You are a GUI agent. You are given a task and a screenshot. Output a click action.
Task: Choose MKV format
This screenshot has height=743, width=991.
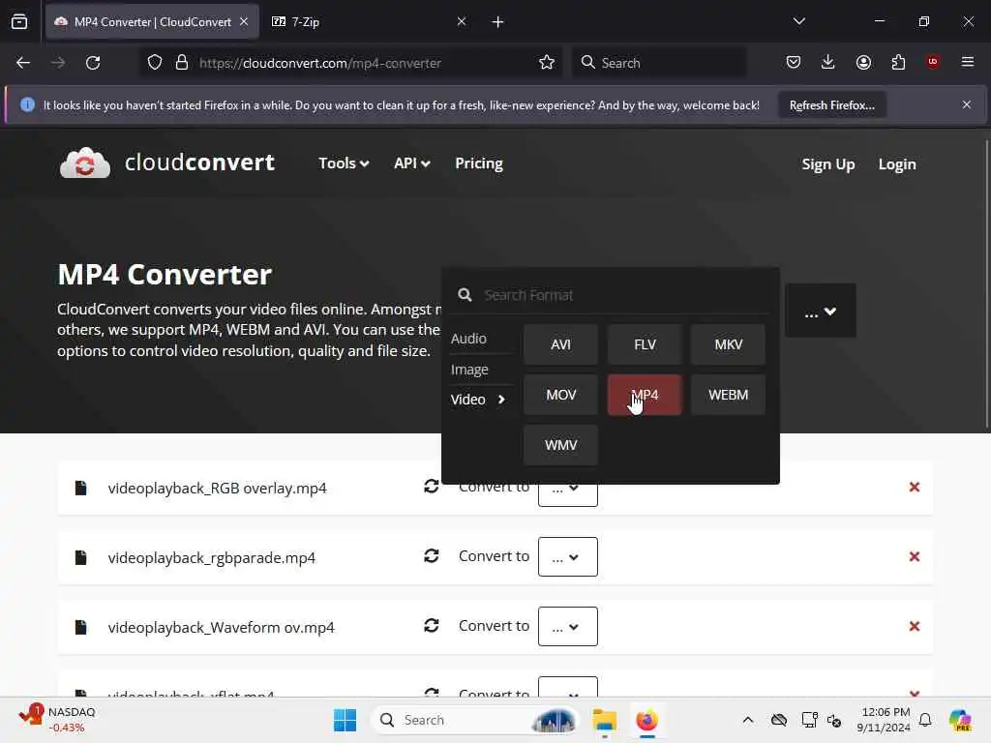[x=728, y=344]
